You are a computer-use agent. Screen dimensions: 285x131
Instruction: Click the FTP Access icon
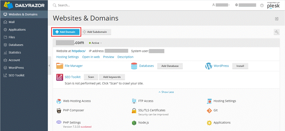[x=134, y=101]
